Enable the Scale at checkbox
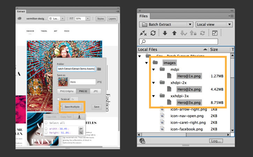The width and height of the screenshot is (253, 157). tap(58, 99)
